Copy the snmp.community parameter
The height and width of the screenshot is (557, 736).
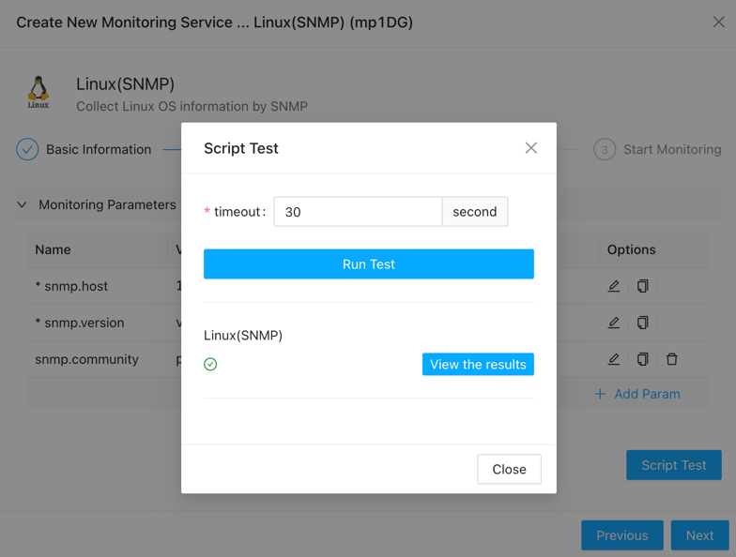[643, 359]
